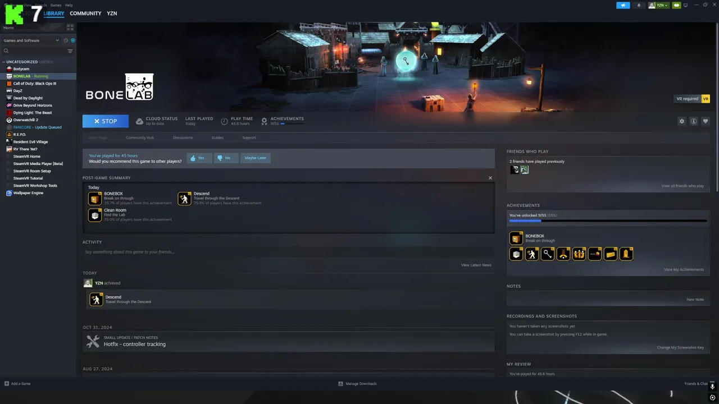Click the tombstone achievement icon

tap(626, 254)
